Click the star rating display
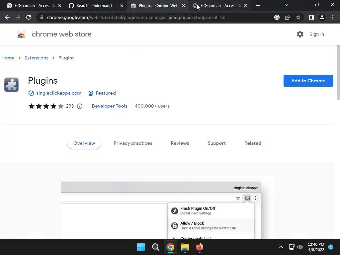 click(x=46, y=106)
